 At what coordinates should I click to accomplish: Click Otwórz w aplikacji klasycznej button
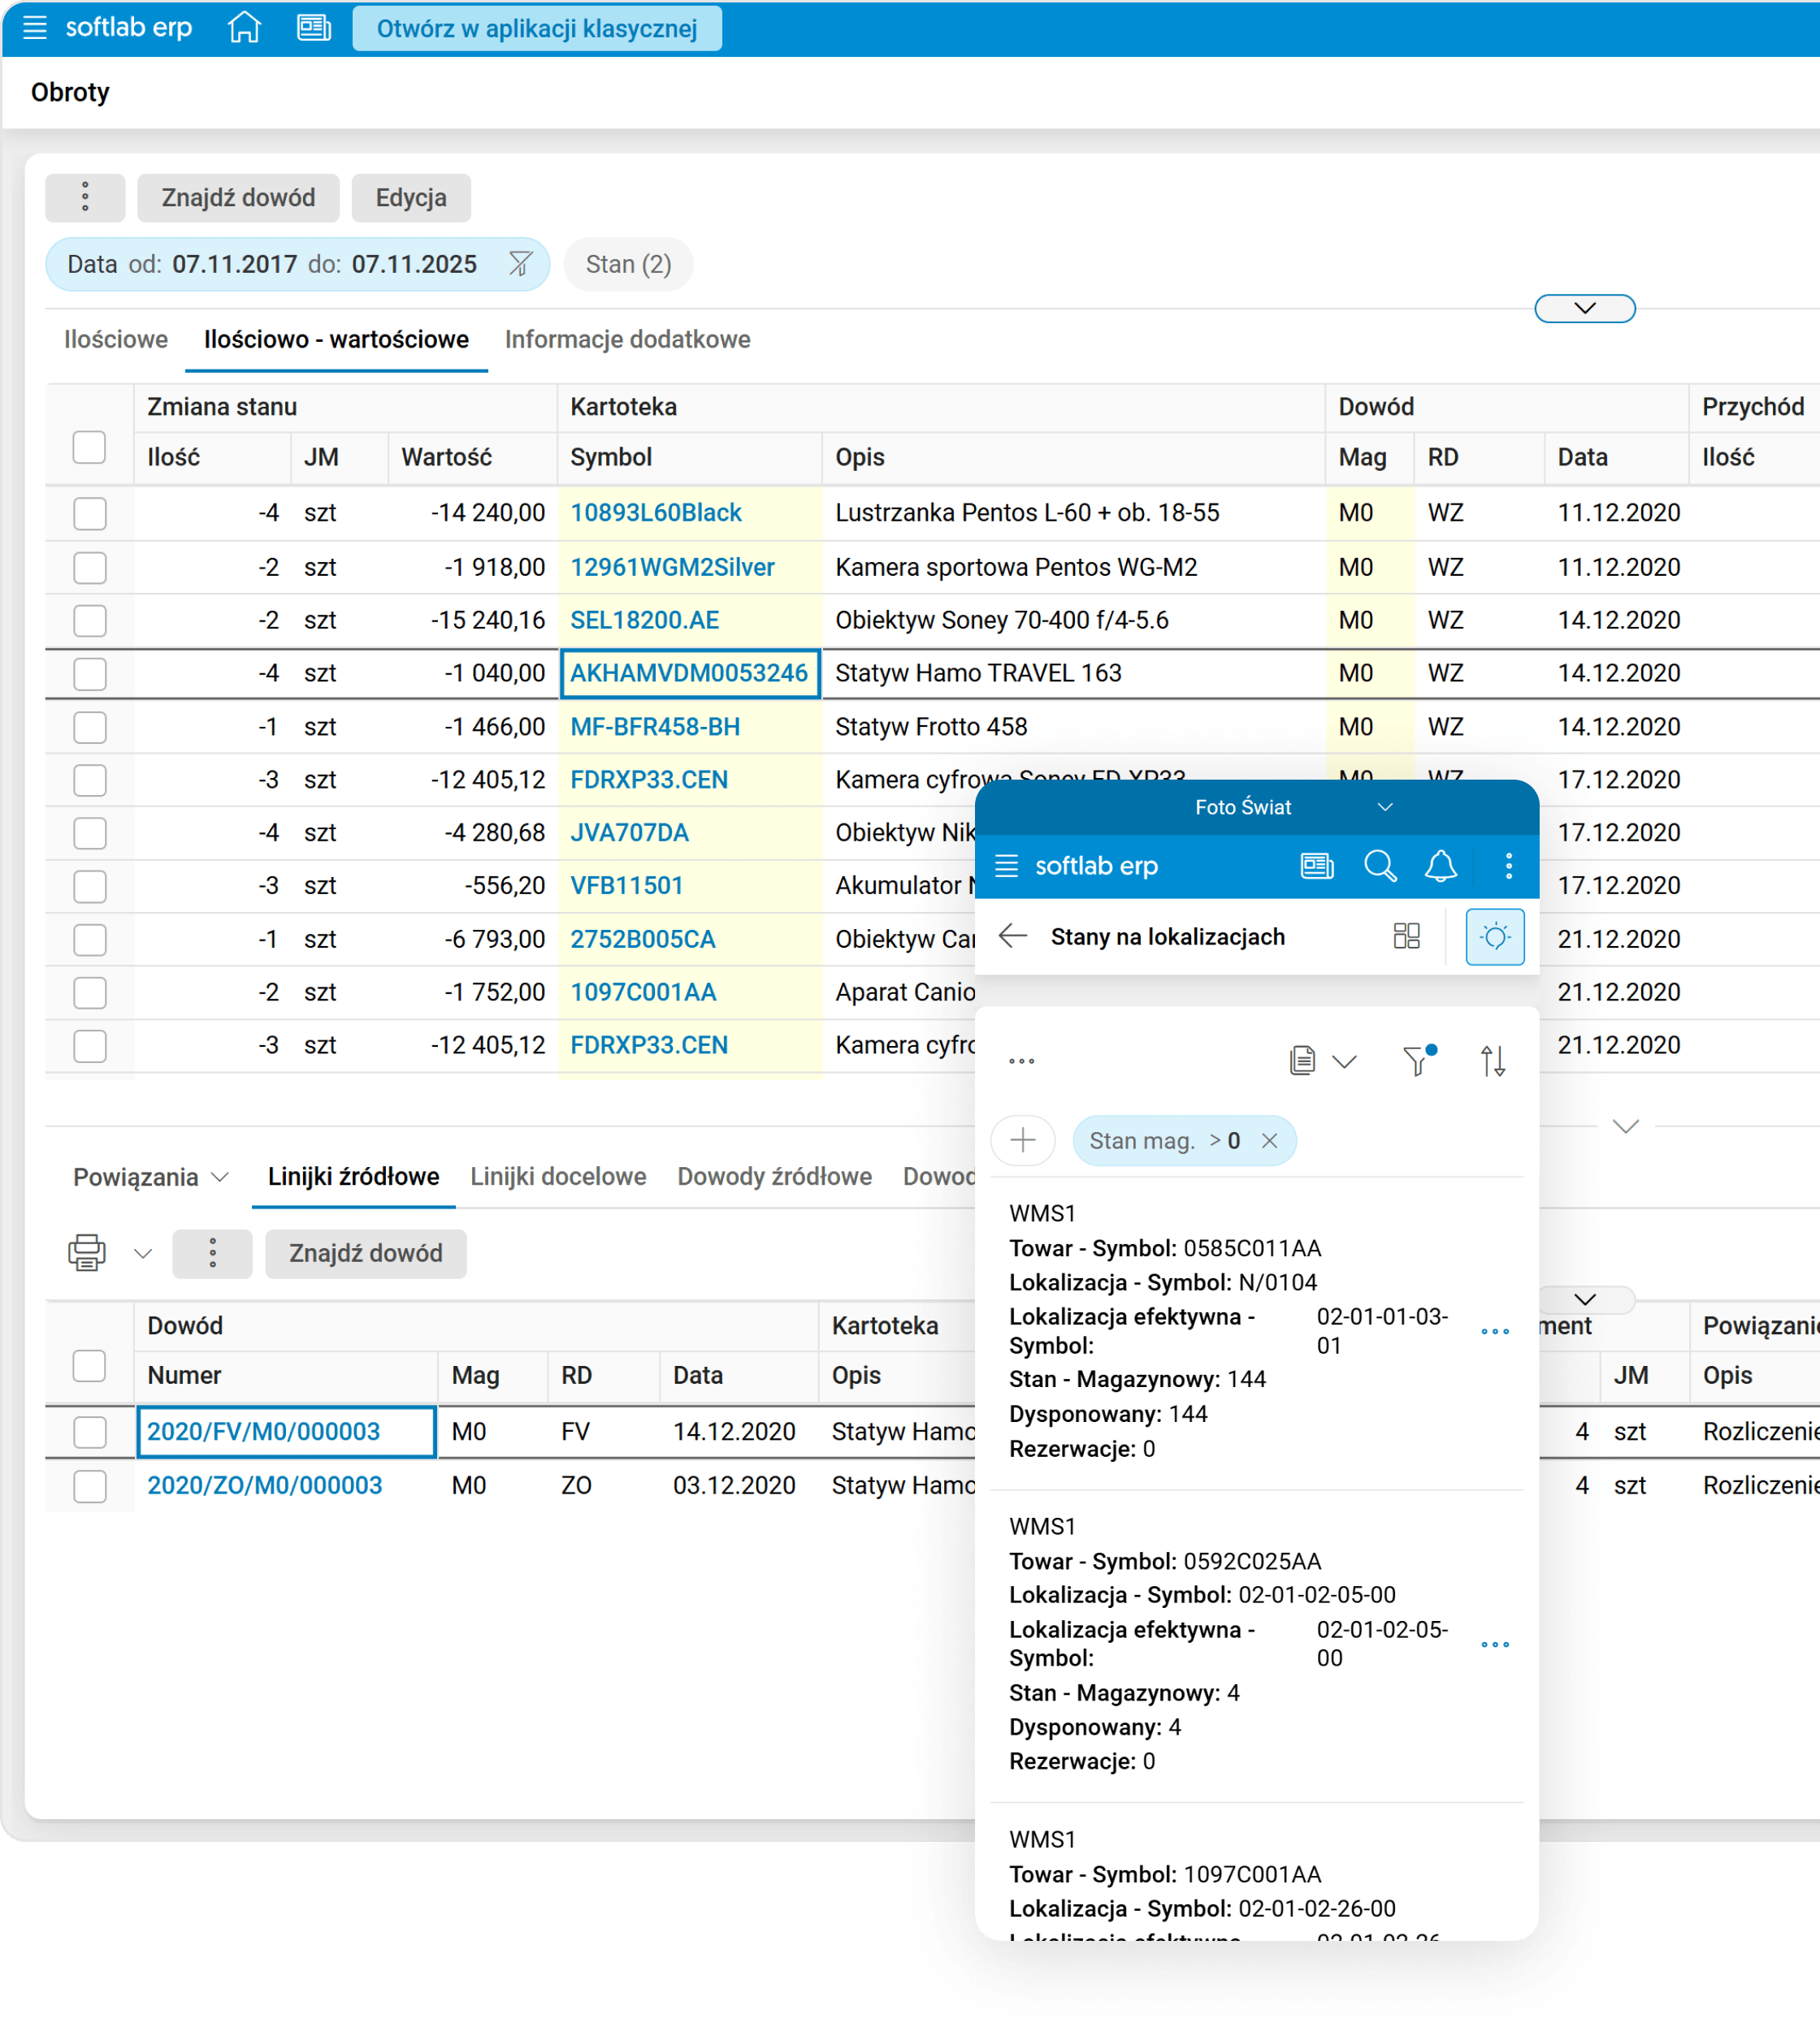point(537,28)
